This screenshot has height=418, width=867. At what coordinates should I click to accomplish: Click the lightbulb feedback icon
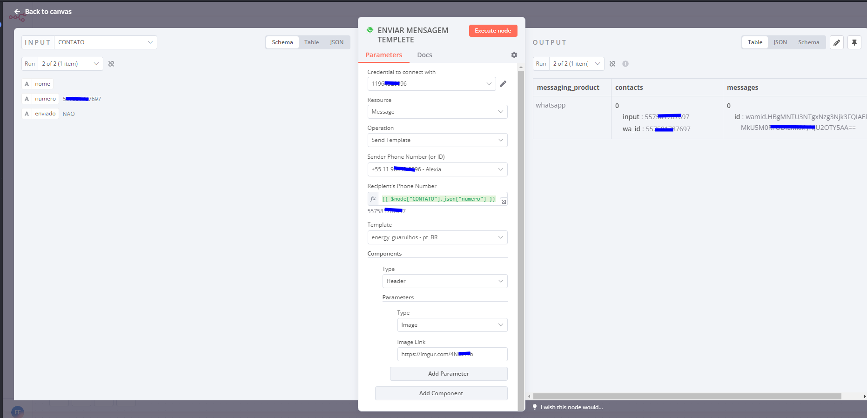pos(535,407)
